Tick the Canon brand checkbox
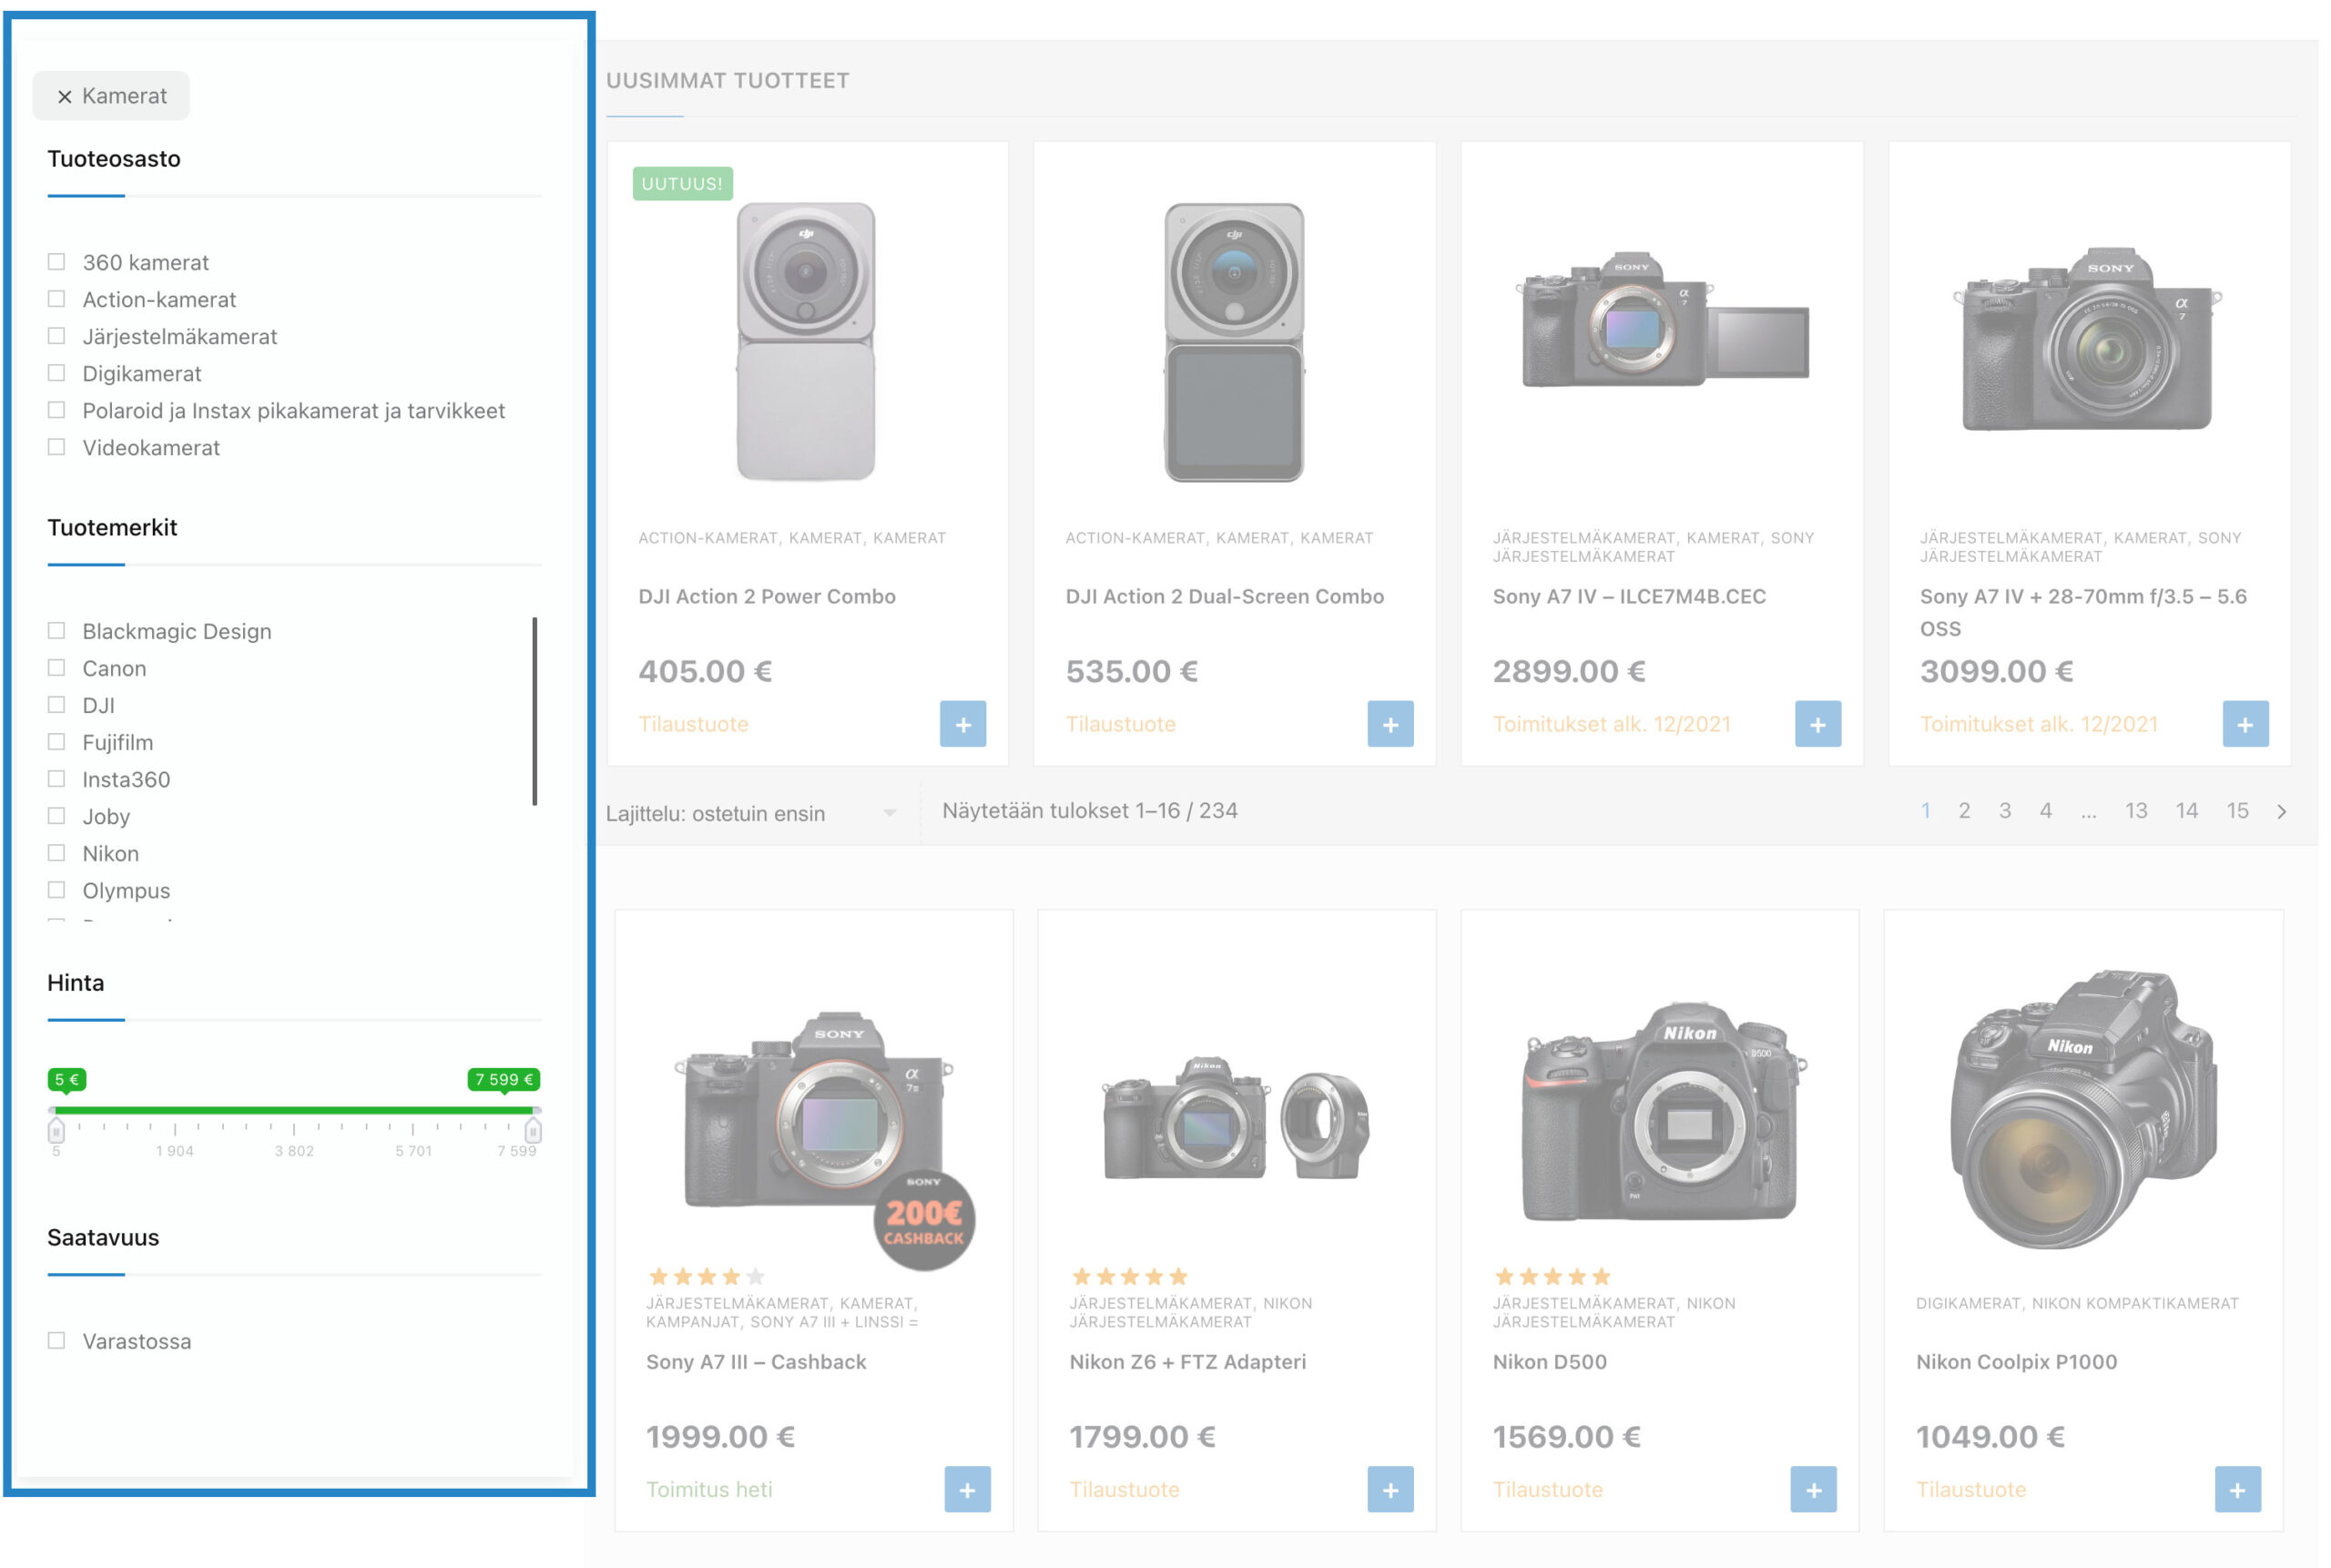This screenshot has height=1568, width=2331. 57,667
